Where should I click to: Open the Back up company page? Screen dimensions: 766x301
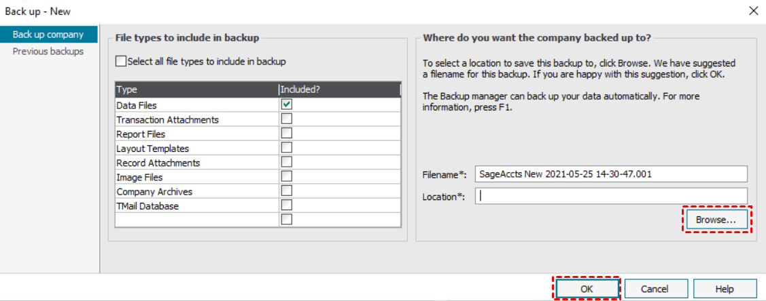click(48, 35)
